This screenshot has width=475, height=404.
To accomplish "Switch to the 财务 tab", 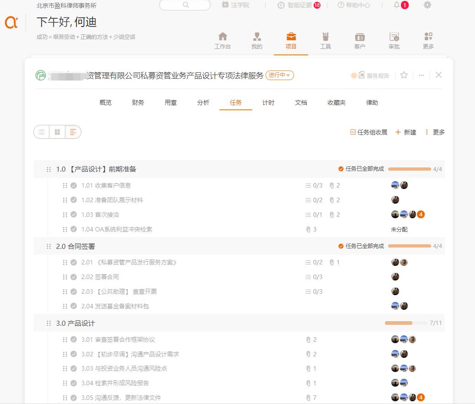I will [138, 102].
